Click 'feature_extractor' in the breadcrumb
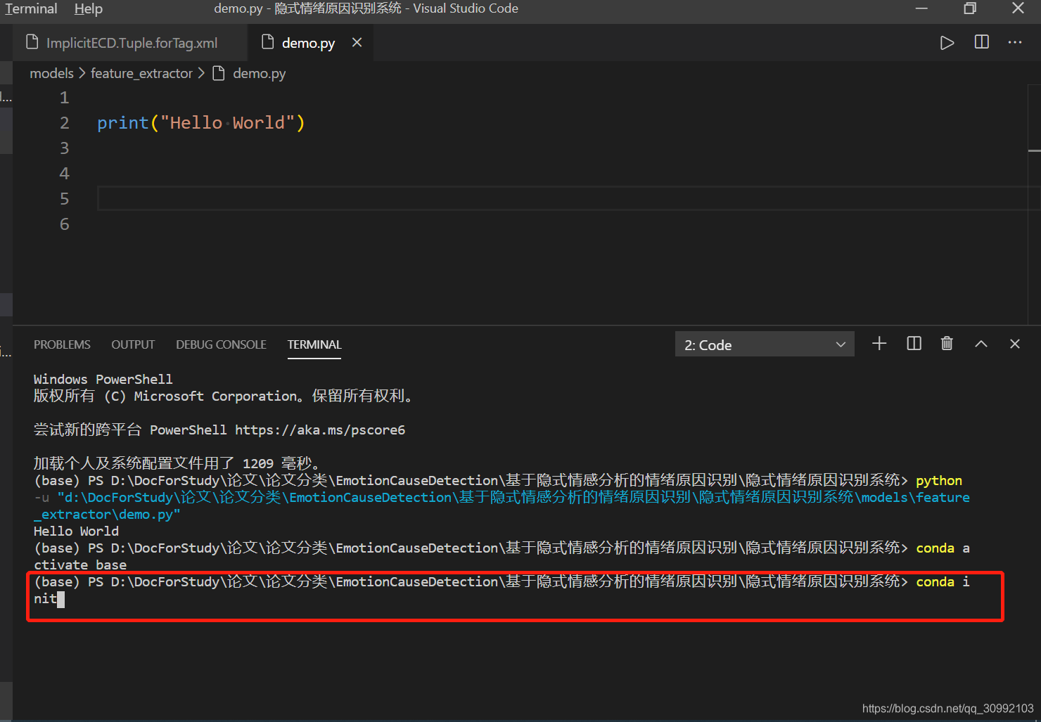1041x722 pixels. (x=141, y=73)
